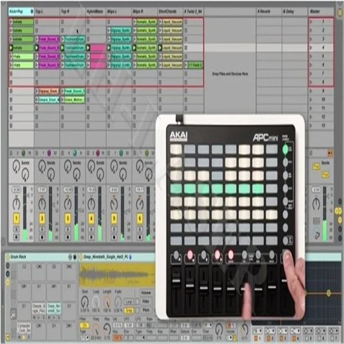Toggle Drum Rack chain list visibility
Viewport: 344px width, 344px height.
point(7,273)
